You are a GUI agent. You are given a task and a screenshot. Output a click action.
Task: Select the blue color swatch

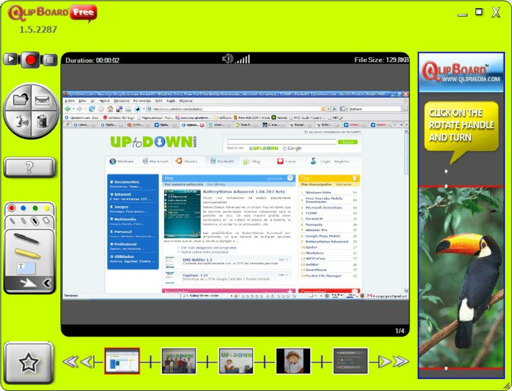coord(23,208)
